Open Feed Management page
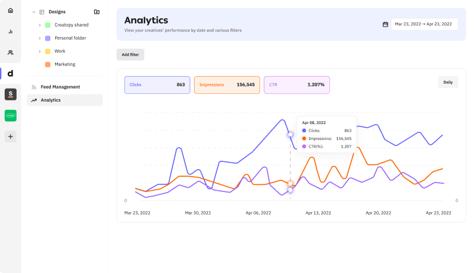This screenshot has width=474, height=273. pyautogui.click(x=60, y=87)
